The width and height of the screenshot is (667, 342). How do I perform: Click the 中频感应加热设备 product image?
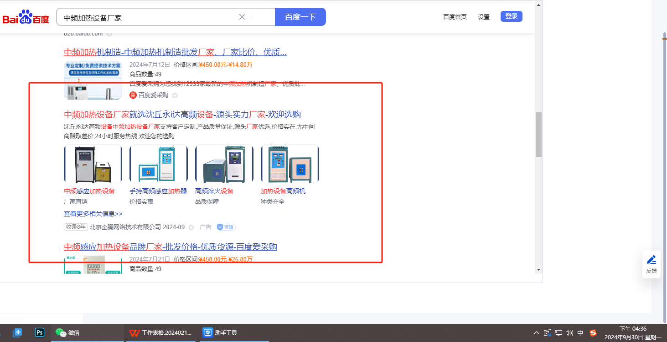[93, 164]
